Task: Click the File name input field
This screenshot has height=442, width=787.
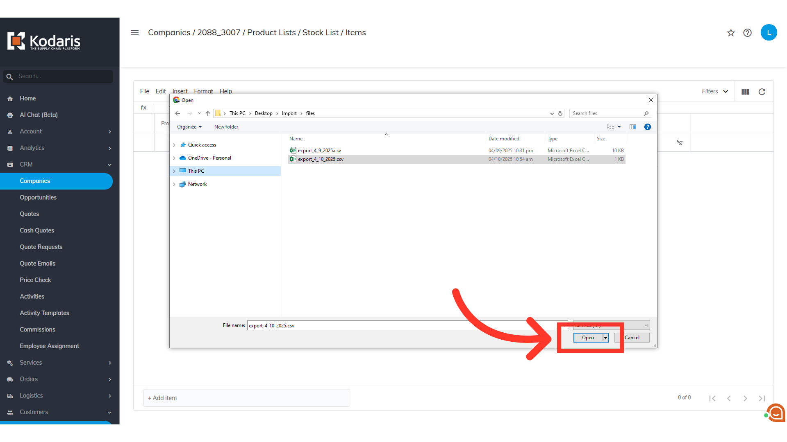Action: [x=369, y=326]
